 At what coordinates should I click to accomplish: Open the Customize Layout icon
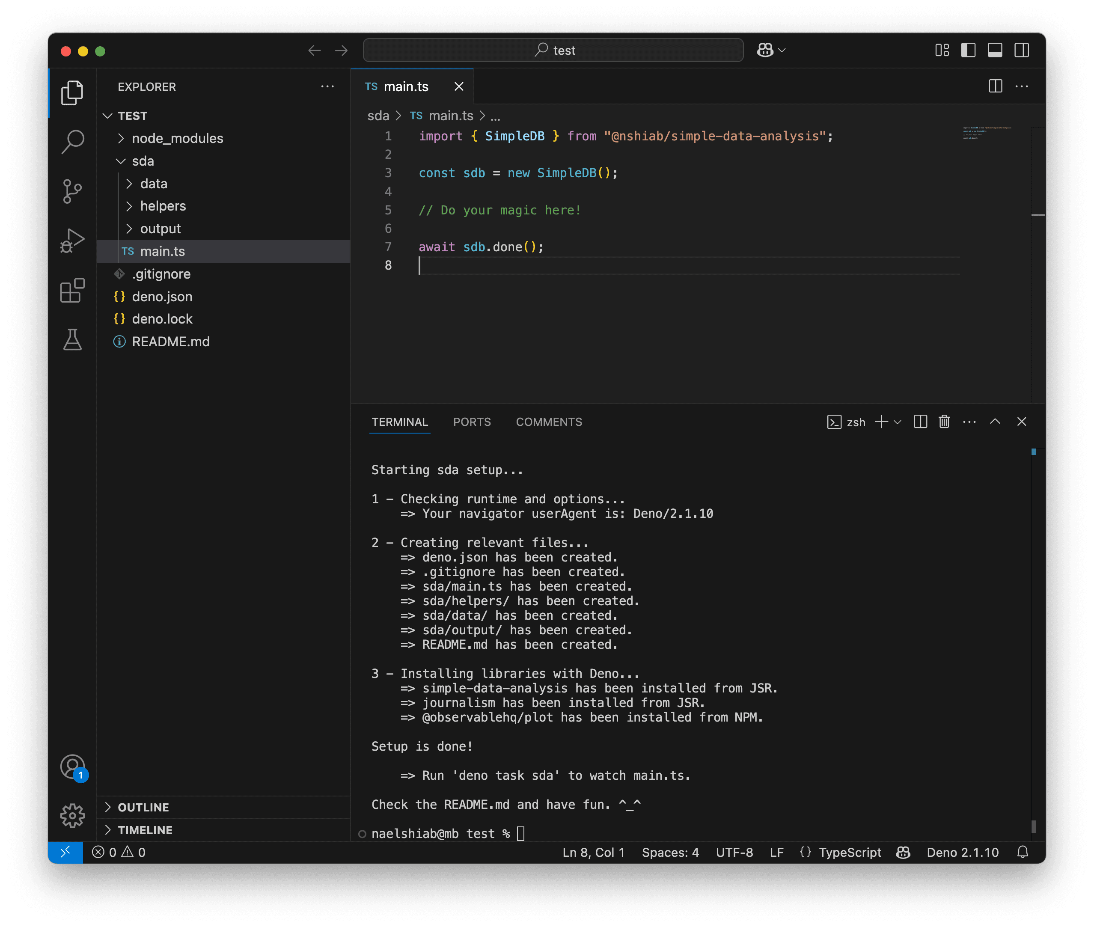point(942,51)
